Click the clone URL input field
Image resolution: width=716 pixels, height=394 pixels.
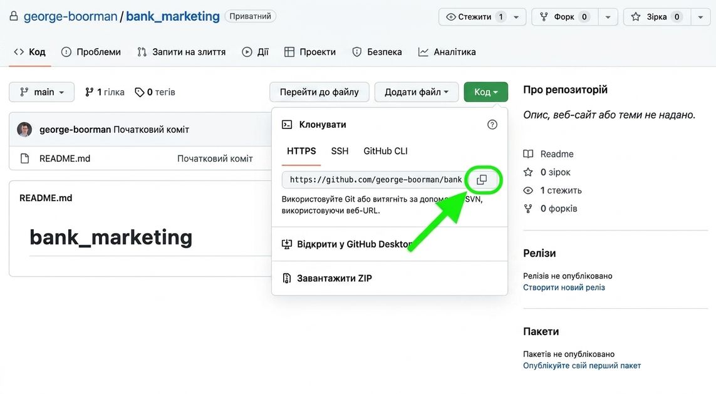point(375,180)
